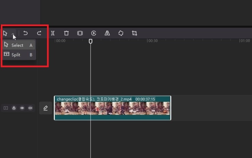
Task: Undo the last action
Action: pos(26,33)
